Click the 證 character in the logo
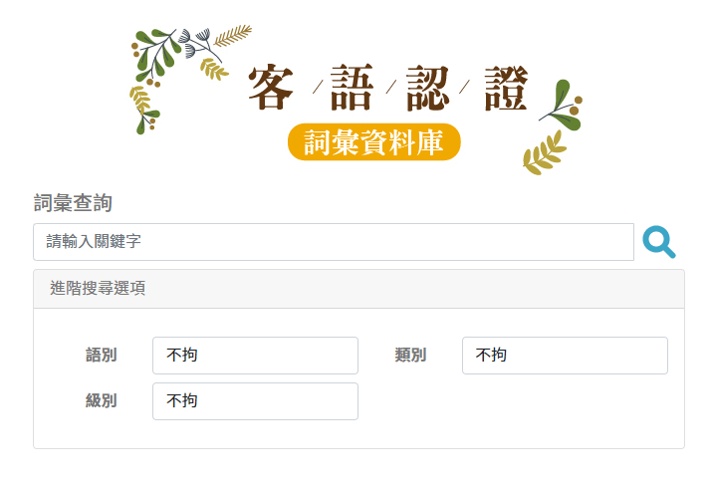Image resolution: width=716 pixels, height=488 pixels. click(x=506, y=88)
